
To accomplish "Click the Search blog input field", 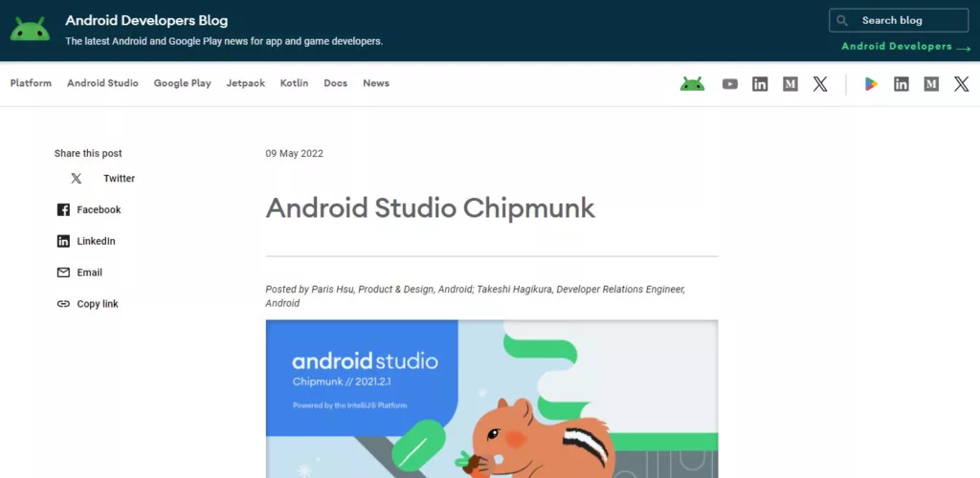I will [x=899, y=21].
